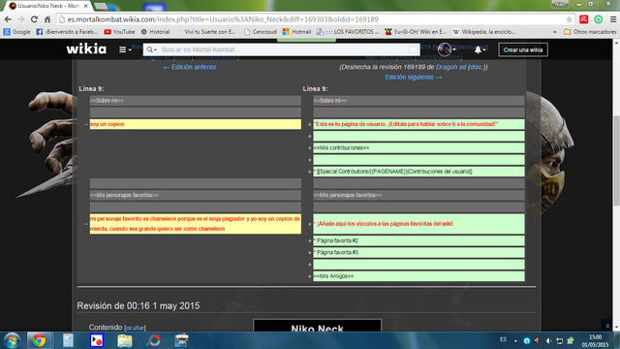Focus the Buscar en Mortal Kombat field
Image resolution: width=620 pixels, height=349 pixels.
[283, 49]
